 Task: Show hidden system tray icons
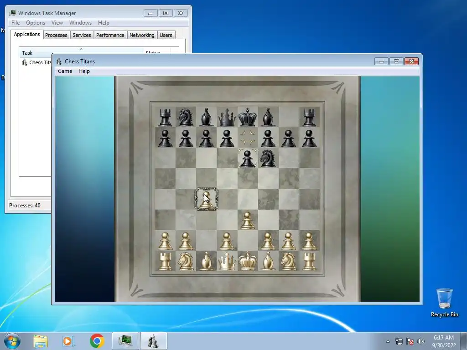tap(388, 341)
